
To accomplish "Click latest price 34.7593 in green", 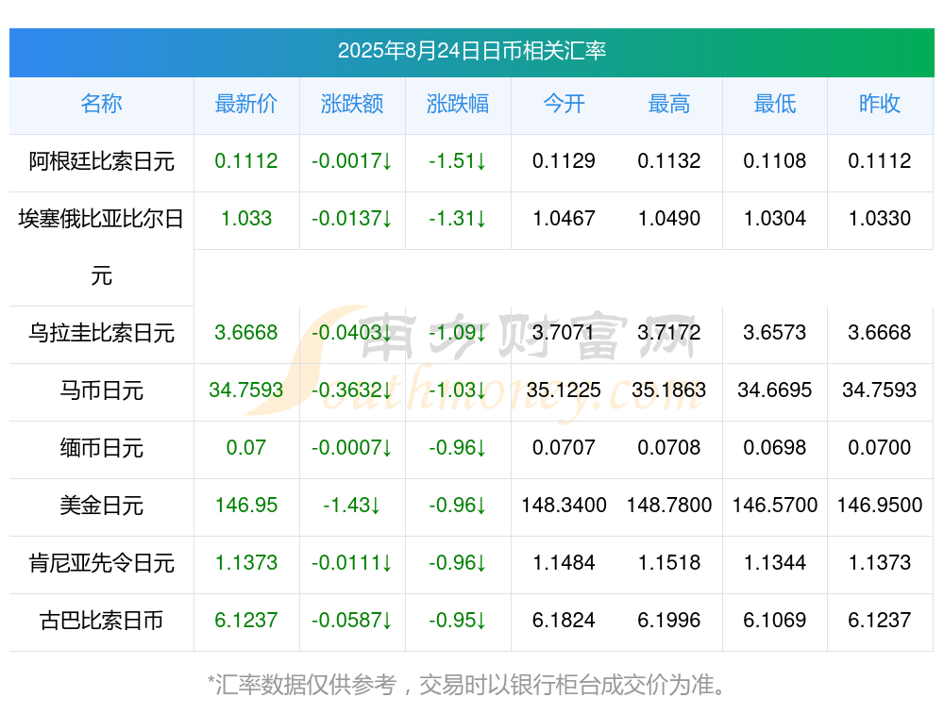I will (x=246, y=390).
